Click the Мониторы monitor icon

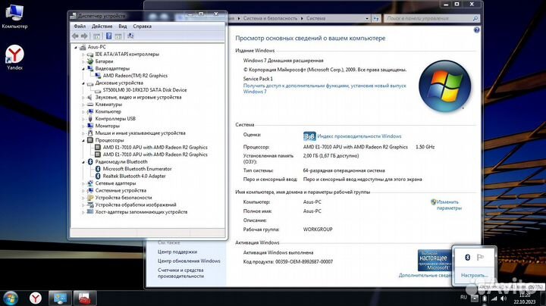pos(90,126)
